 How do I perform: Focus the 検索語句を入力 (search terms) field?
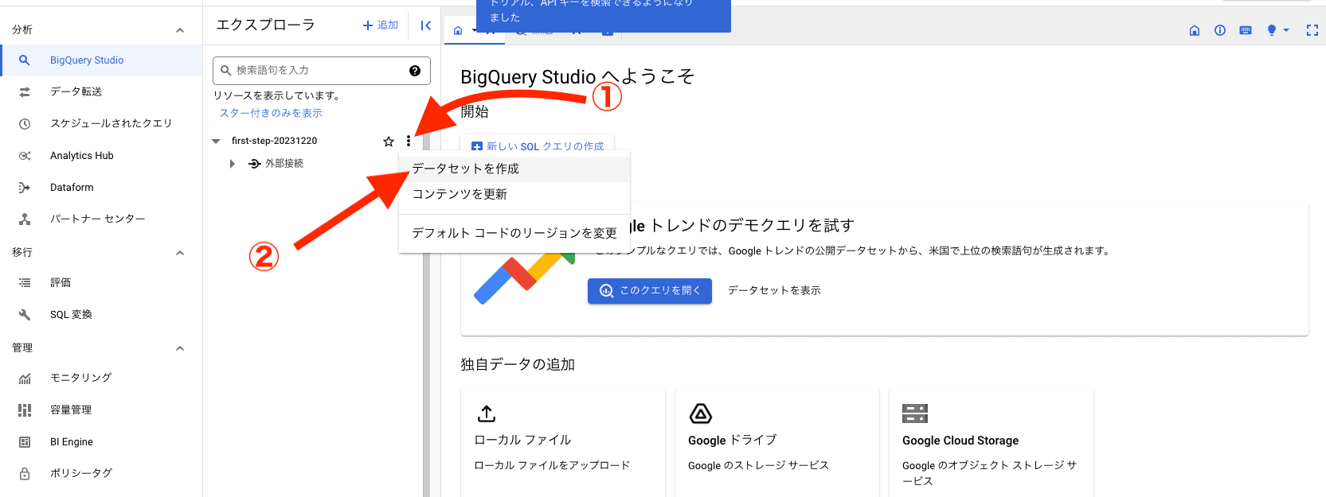point(322,71)
